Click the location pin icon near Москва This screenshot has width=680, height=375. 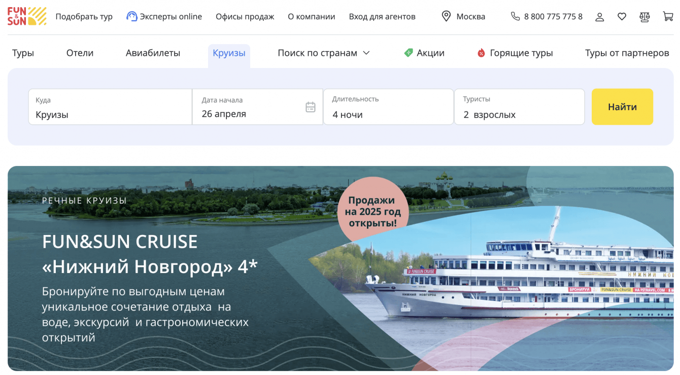pyautogui.click(x=446, y=16)
